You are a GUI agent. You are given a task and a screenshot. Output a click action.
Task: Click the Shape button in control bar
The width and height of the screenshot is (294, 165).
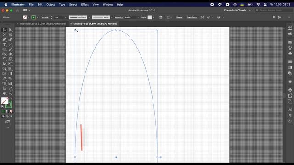(x=179, y=17)
